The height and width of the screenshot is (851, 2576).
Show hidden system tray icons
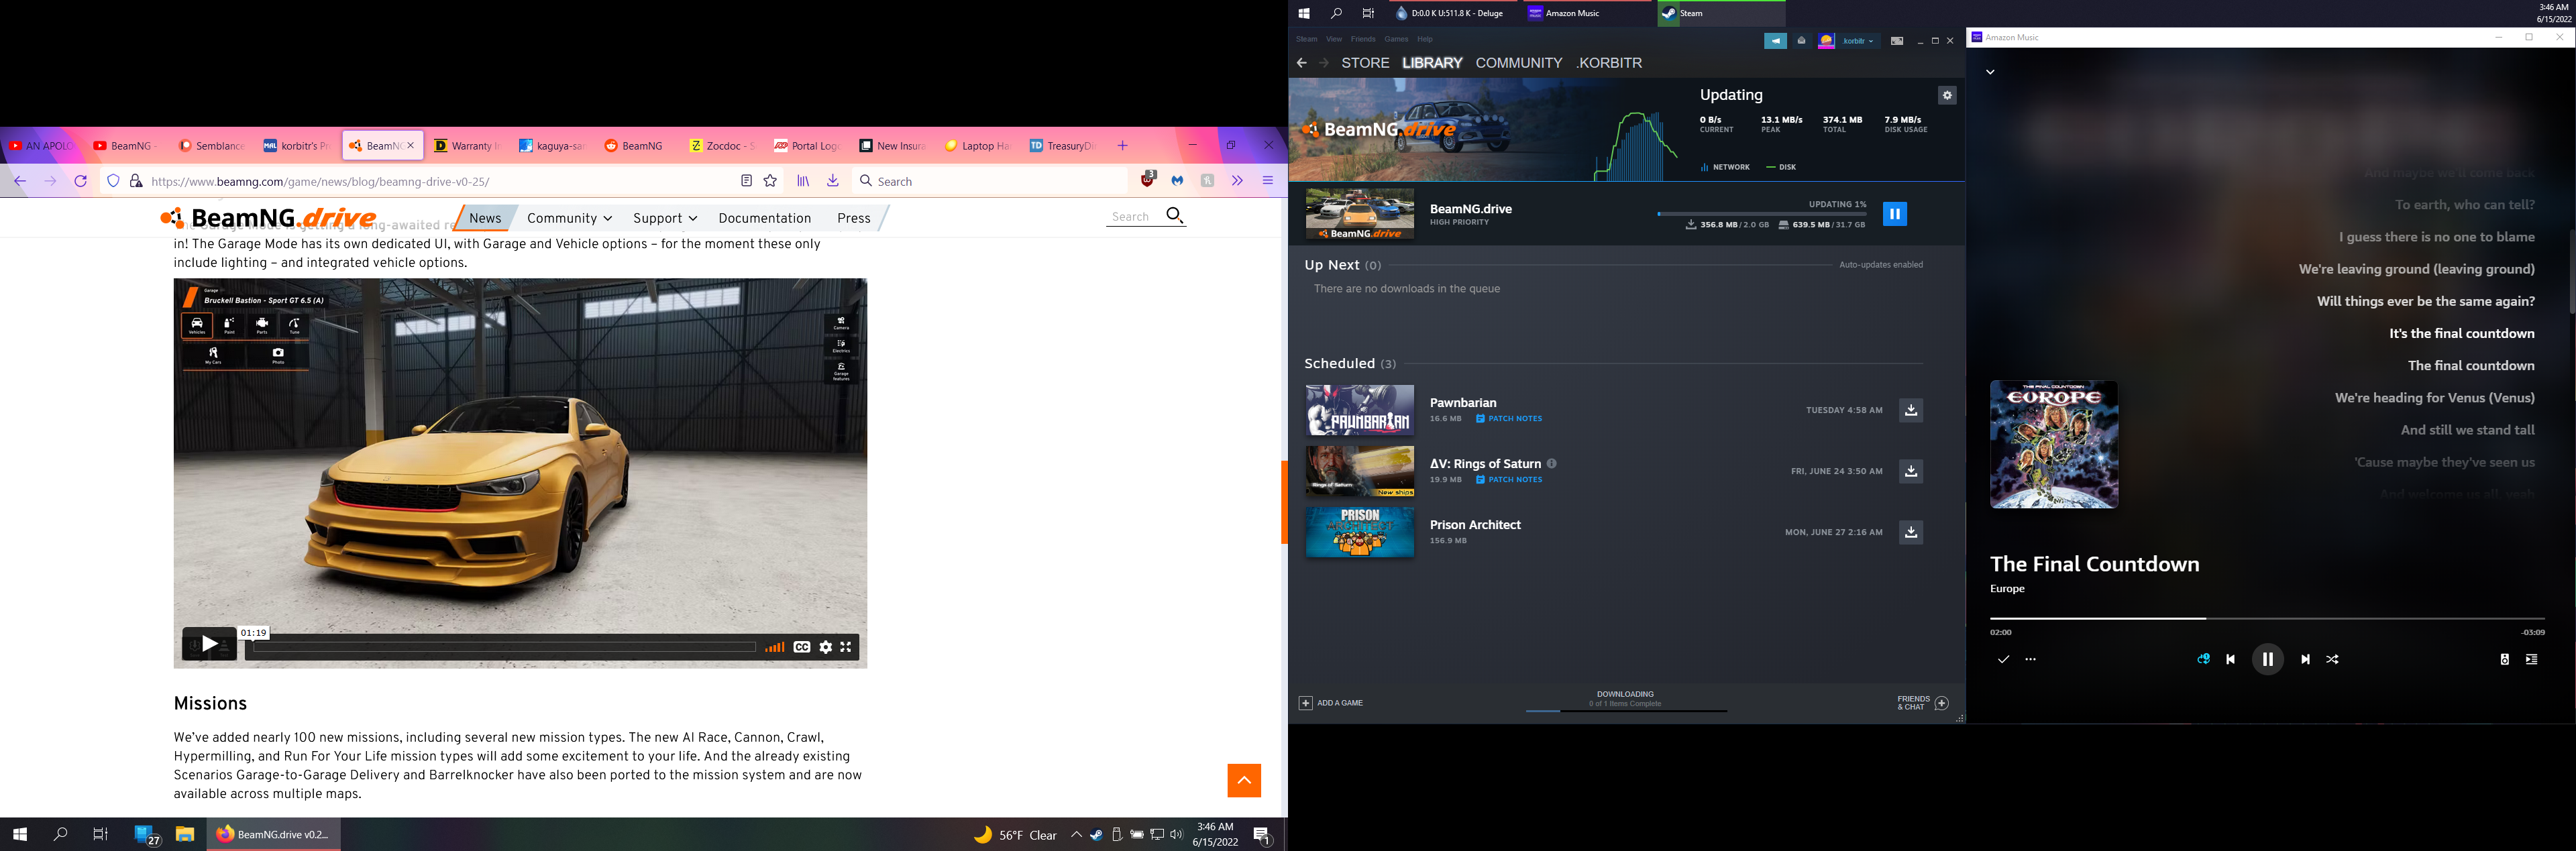point(1076,835)
